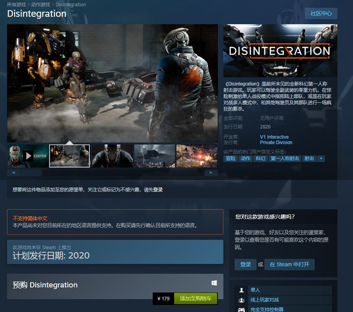353x312 pixels.
Task: Open the 所有游戏 breadcrumb link
Action: (16, 4)
